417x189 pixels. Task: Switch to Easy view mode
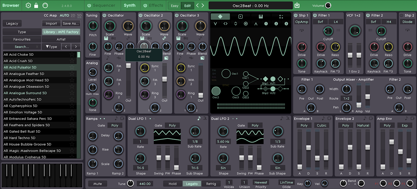[175, 6]
